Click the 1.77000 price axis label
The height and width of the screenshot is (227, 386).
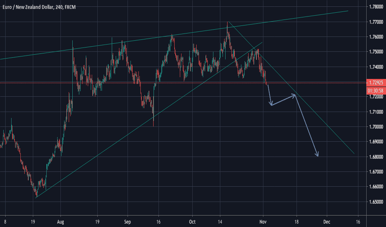(376, 22)
